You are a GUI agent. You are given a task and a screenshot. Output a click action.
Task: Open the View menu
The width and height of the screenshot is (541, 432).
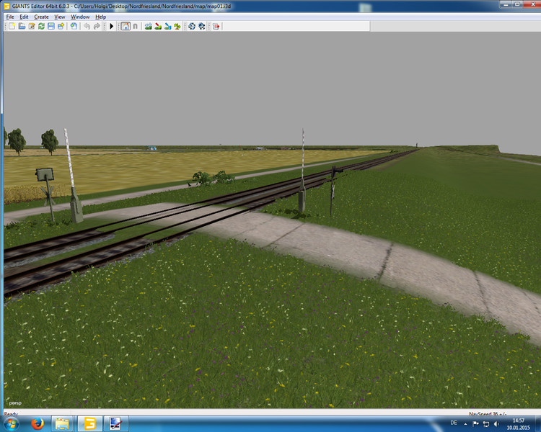click(x=60, y=17)
